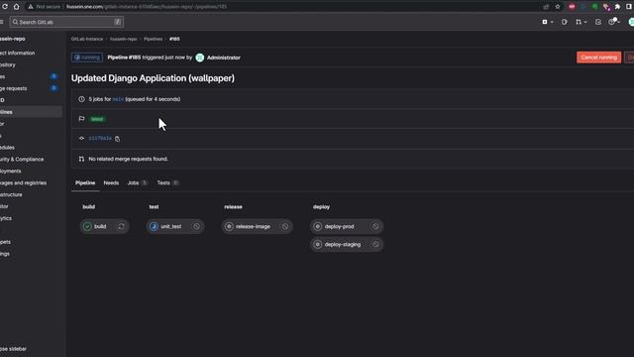Click the Not secure warning icon

(31, 7)
